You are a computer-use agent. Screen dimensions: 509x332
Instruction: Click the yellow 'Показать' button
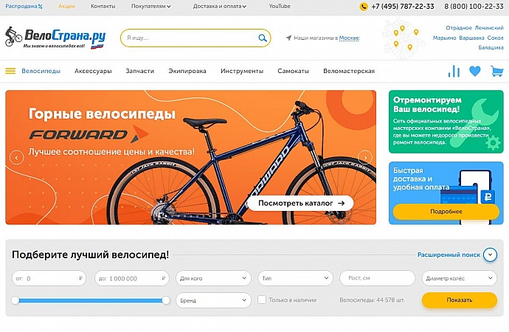click(x=460, y=300)
